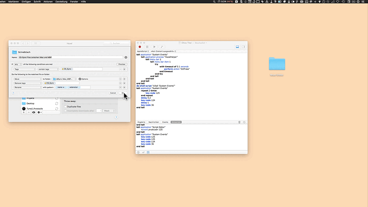Viewport: 368px width, 207px height.
Task: Open help in the Hazel rule sheet
Action: click(13, 93)
